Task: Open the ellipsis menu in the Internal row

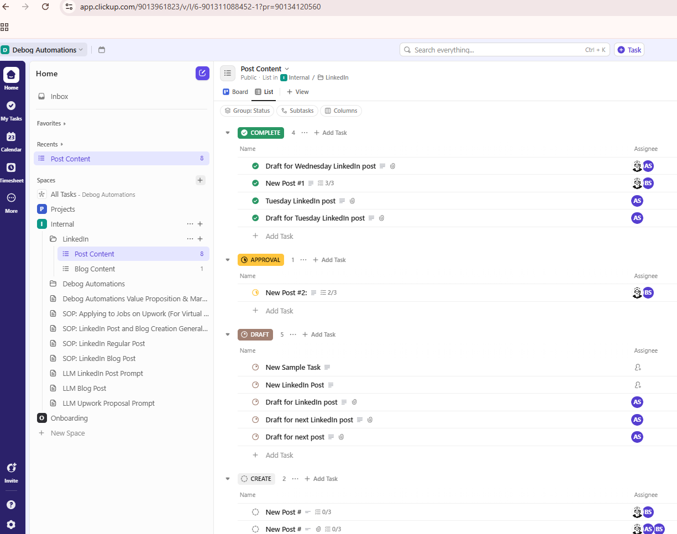Action: (190, 224)
